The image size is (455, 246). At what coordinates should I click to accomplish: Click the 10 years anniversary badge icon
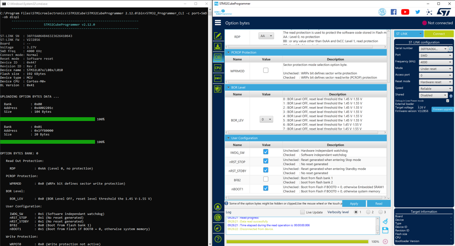click(x=382, y=12)
